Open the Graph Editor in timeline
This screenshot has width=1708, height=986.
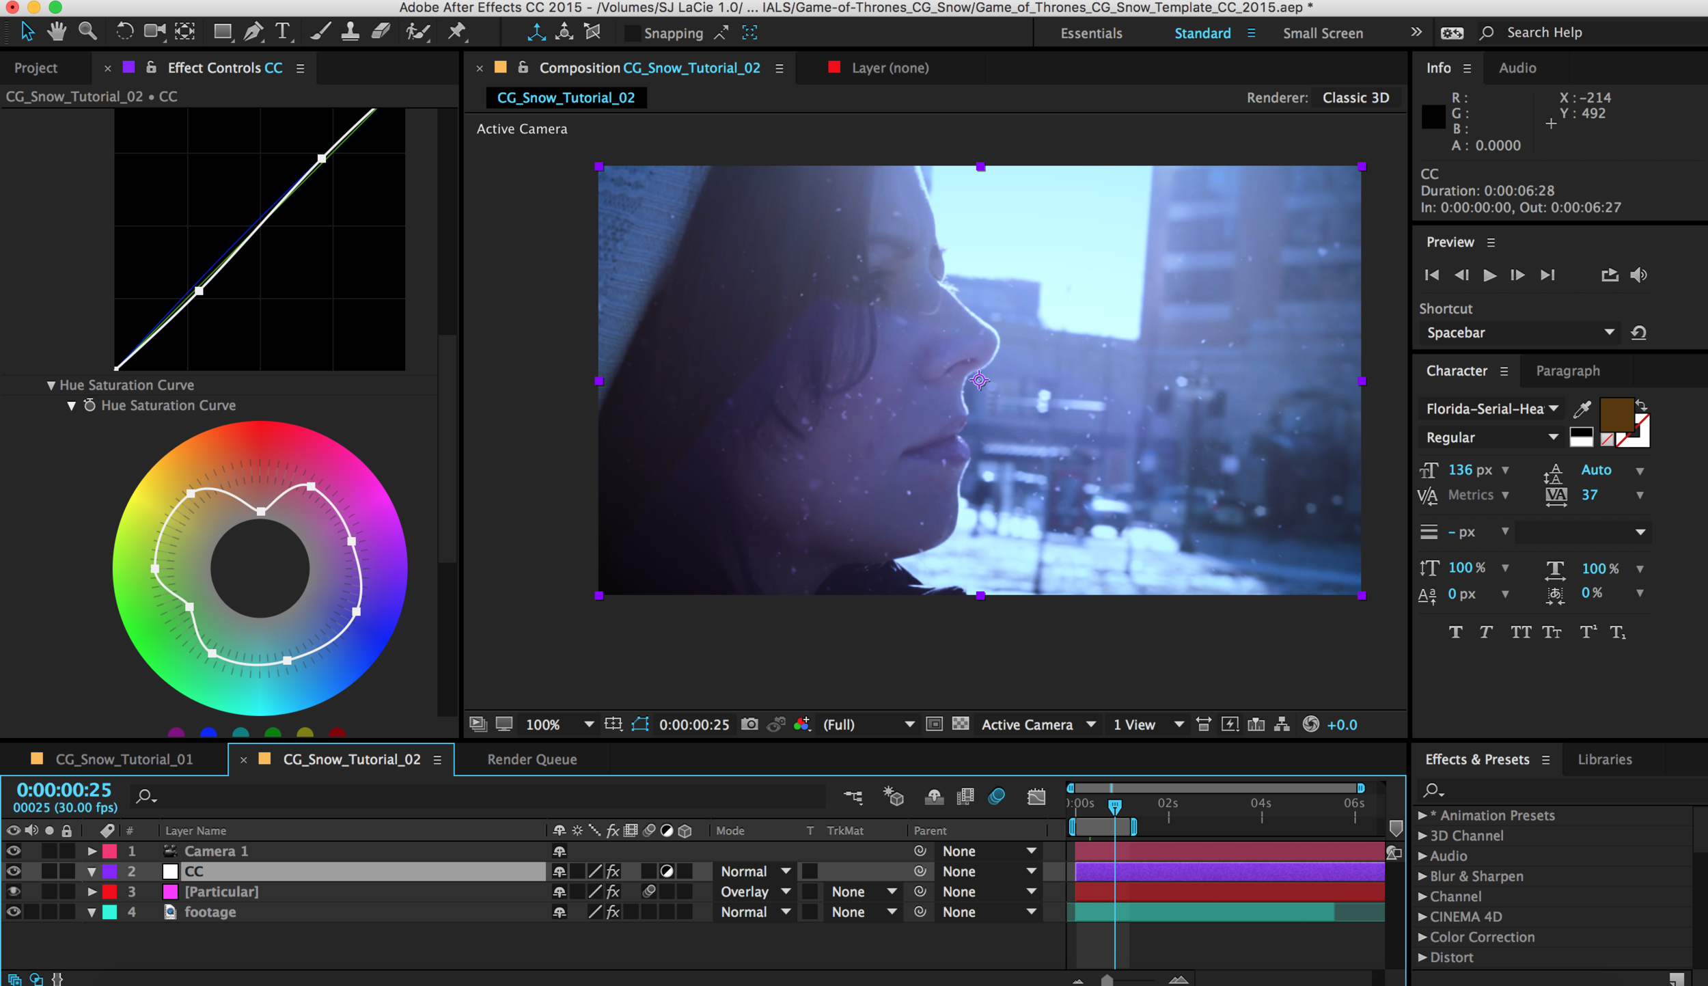[x=1036, y=796]
